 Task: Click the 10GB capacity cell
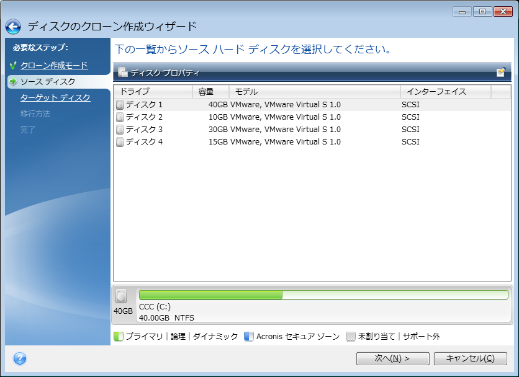pos(218,117)
